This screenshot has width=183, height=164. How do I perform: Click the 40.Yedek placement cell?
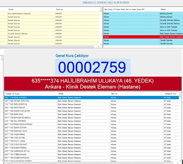(171, 114)
